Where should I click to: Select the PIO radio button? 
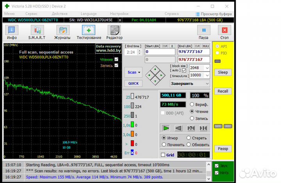217,53
